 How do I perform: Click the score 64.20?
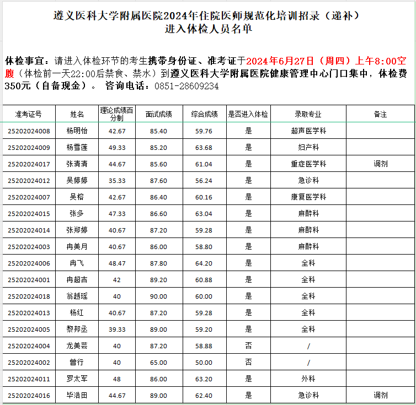click(x=204, y=263)
